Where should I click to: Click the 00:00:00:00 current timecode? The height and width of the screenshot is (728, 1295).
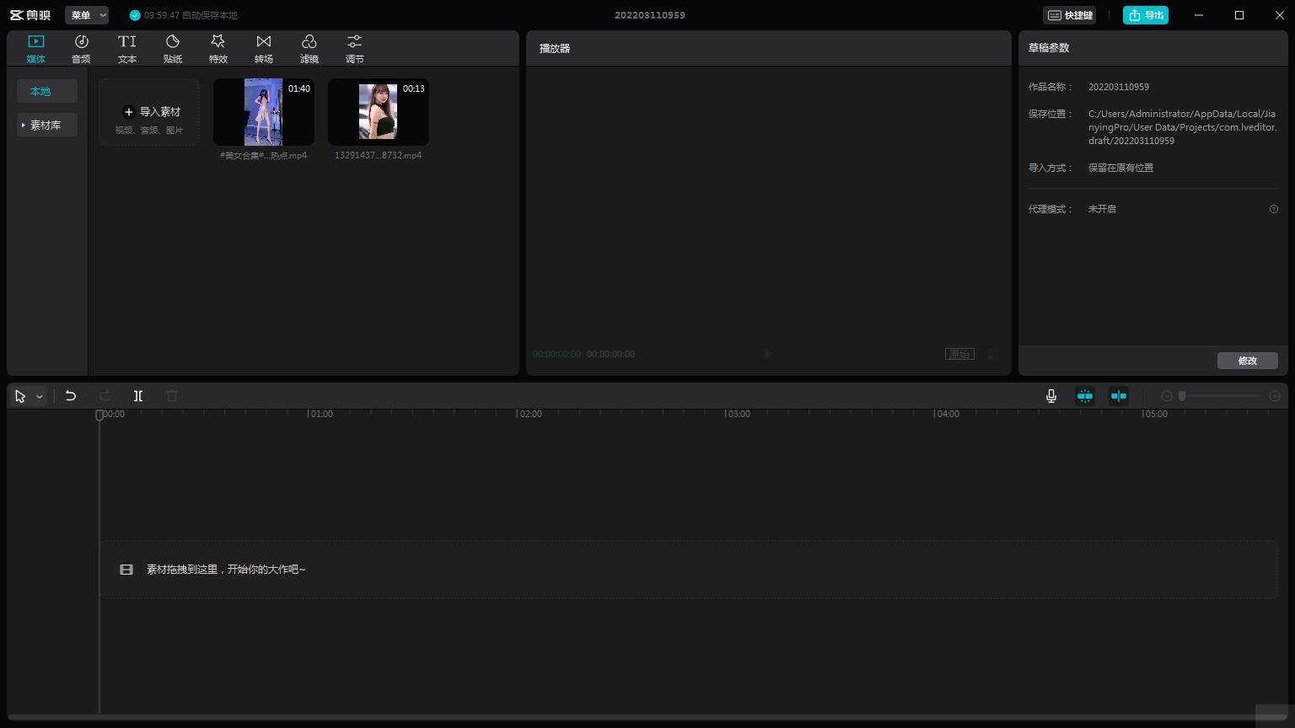(x=556, y=354)
